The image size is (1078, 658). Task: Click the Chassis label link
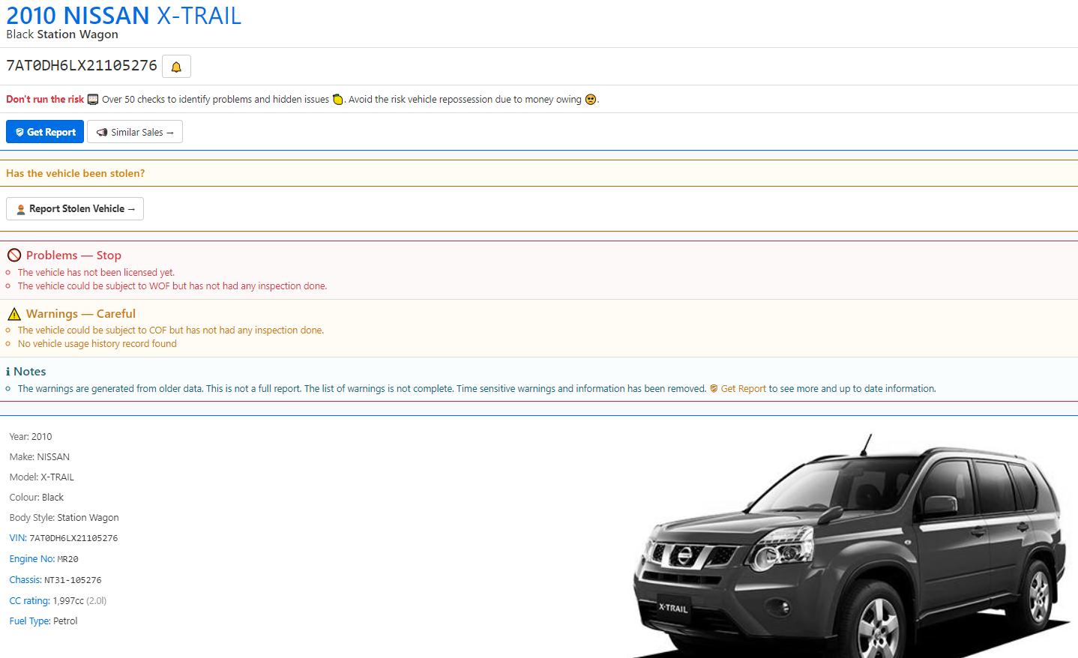(25, 580)
